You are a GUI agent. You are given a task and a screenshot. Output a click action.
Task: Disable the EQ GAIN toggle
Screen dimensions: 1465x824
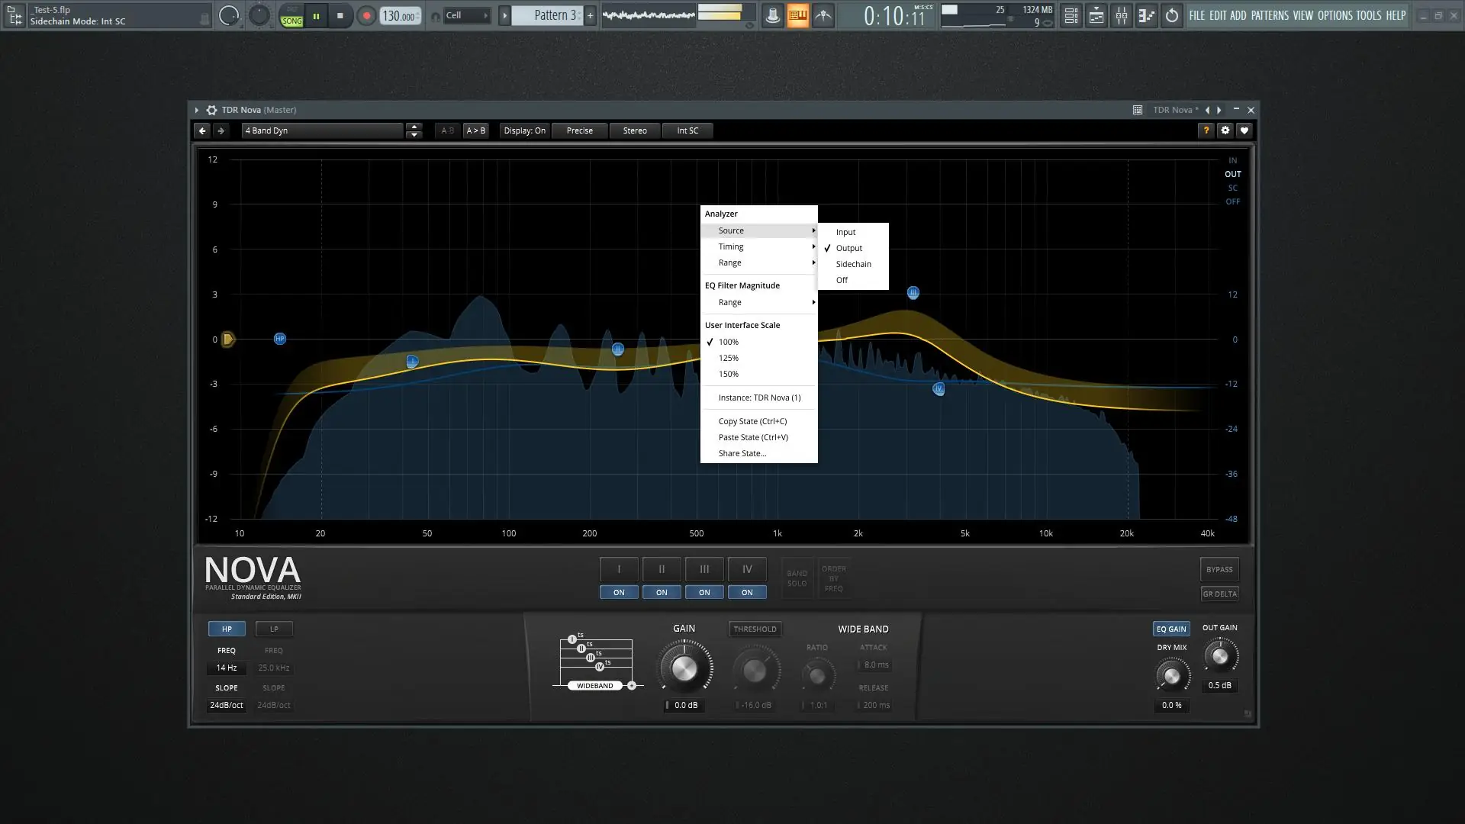pyautogui.click(x=1170, y=629)
